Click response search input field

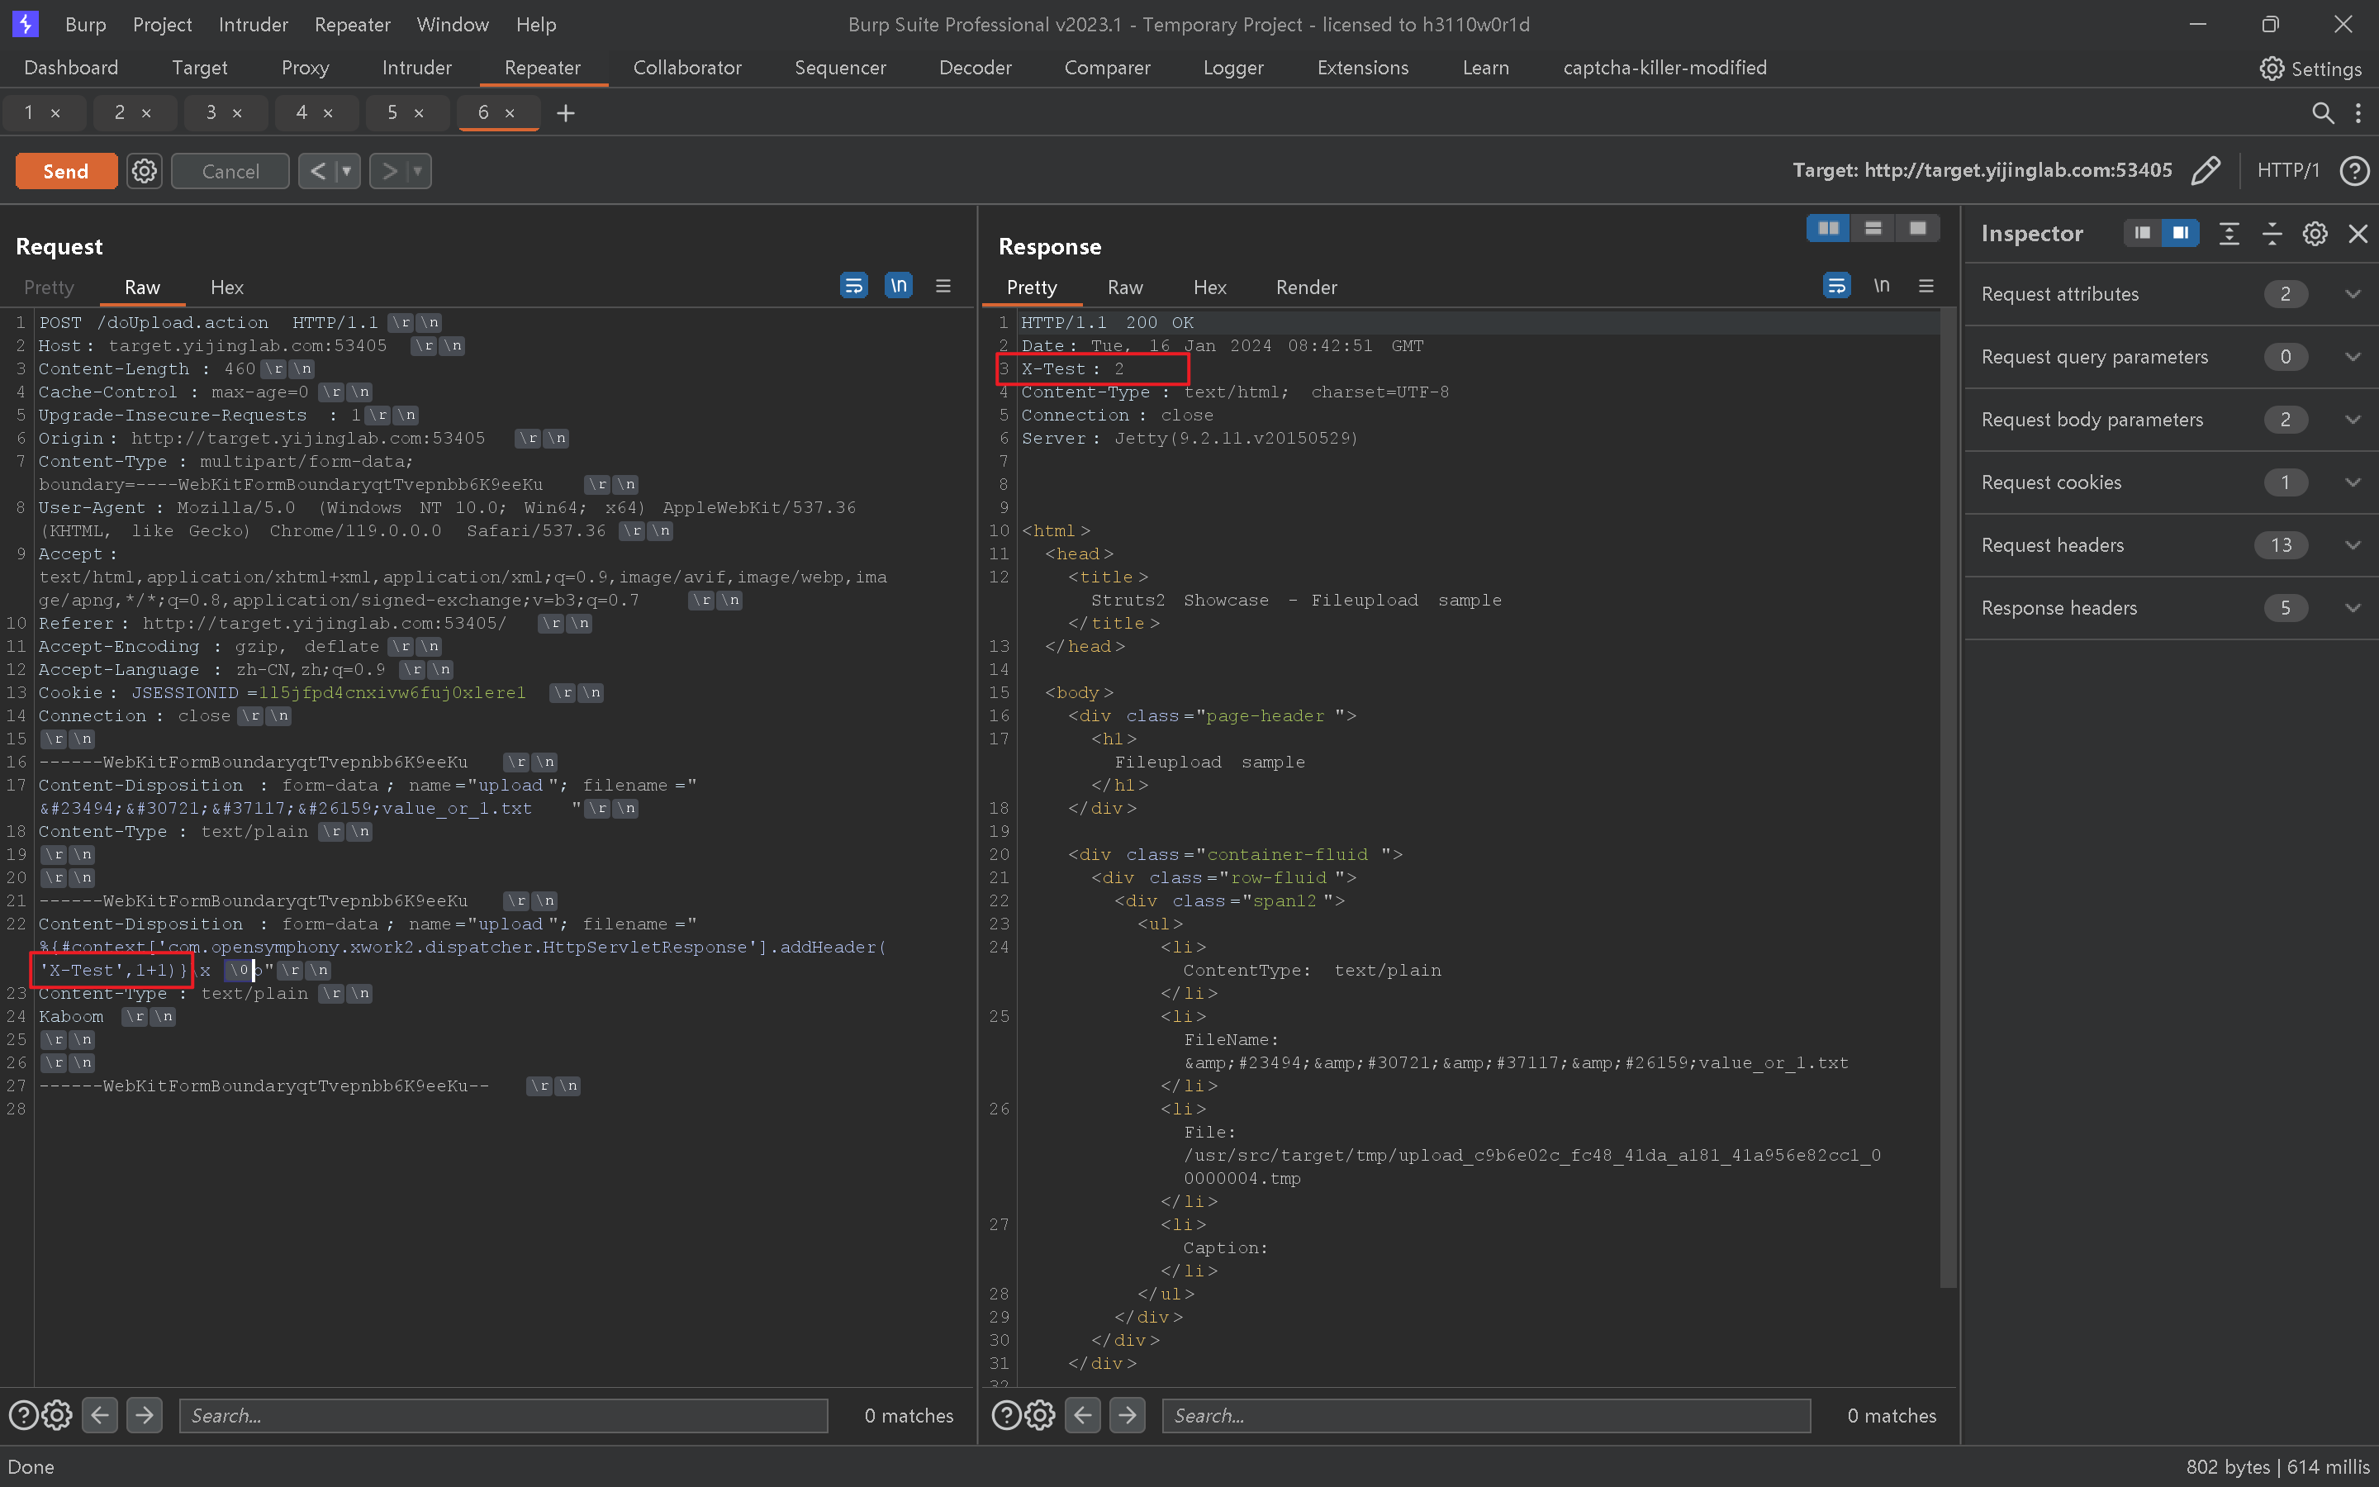point(1486,1415)
